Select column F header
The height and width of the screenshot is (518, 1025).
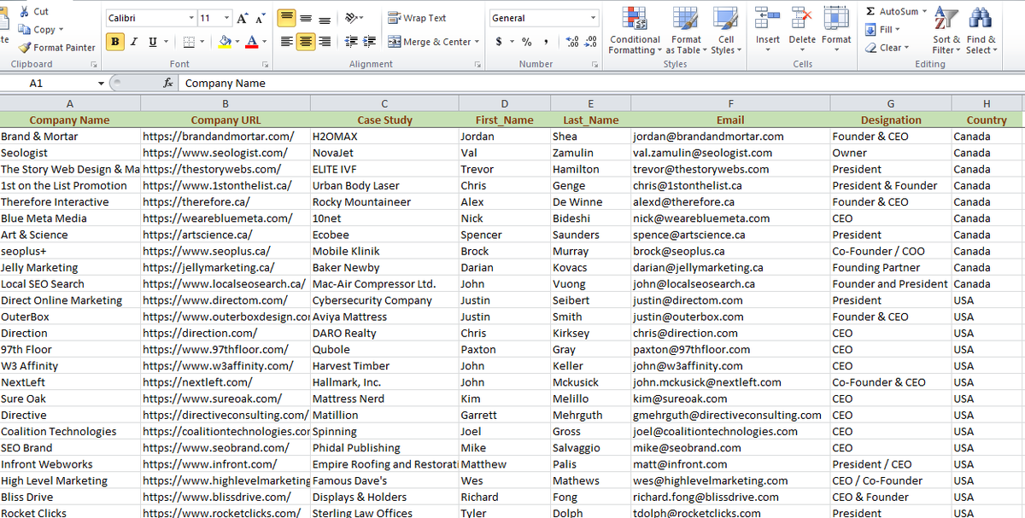coord(730,103)
